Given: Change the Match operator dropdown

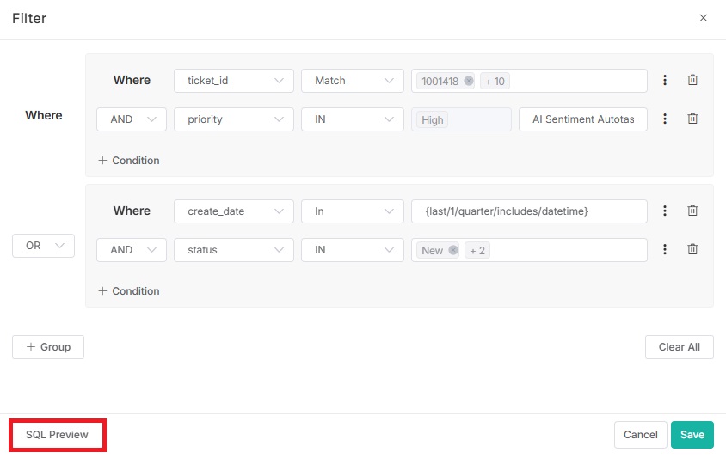Looking at the screenshot, I should tap(352, 81).
